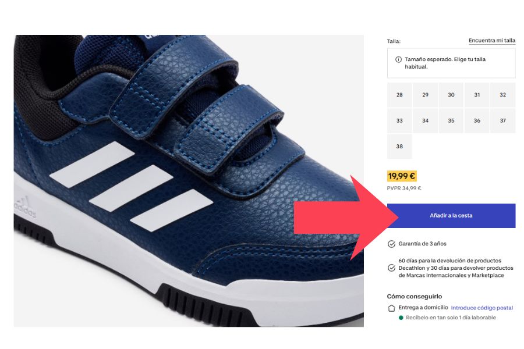
Task: Choose size 30
Action: tap(451, 95)
